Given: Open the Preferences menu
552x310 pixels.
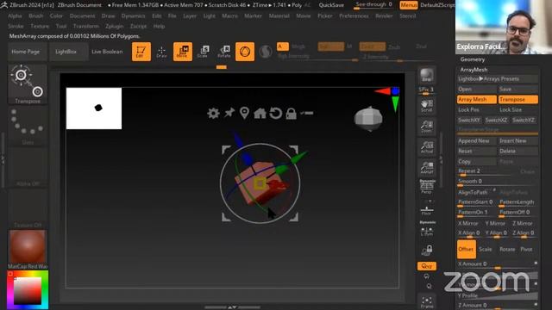Looking at the screenshot, I should click(x=354, y=15).
